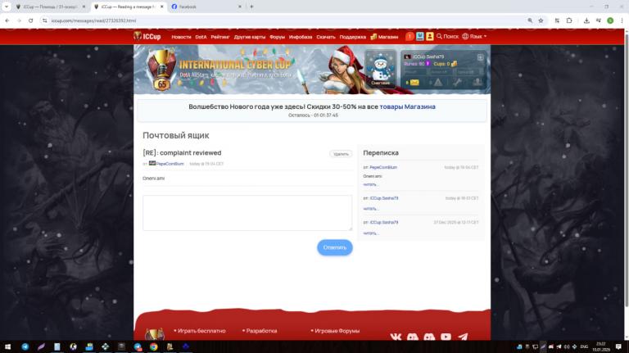Screen dimensions: 629x353
Task: Open the Новости menu item
Action: [x=181, y=37]
